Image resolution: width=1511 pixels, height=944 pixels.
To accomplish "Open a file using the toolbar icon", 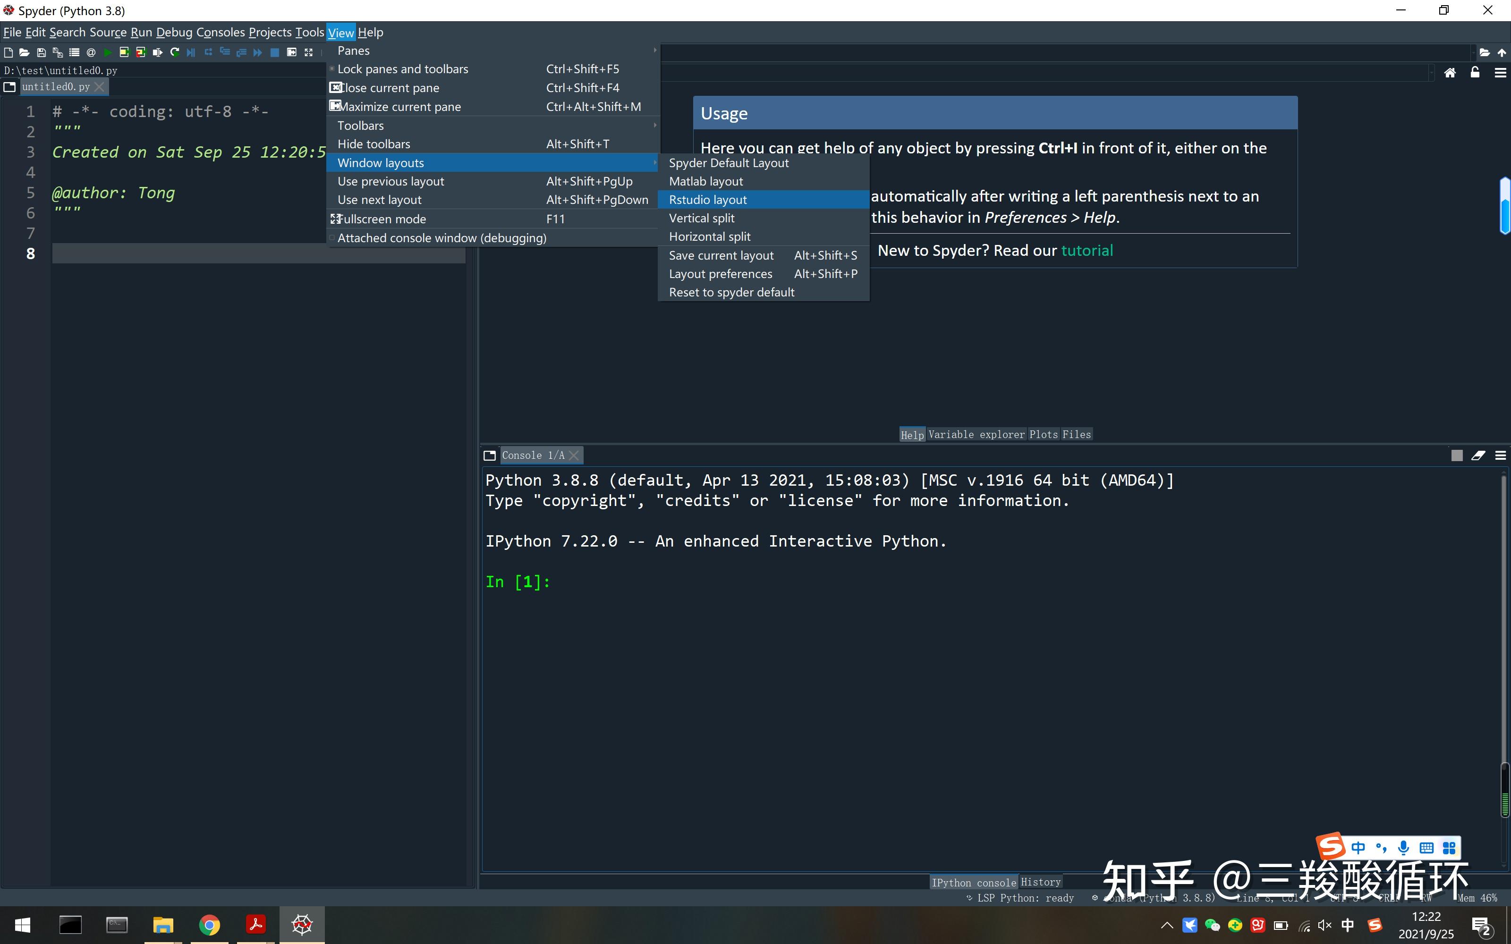I will point(25,52).
